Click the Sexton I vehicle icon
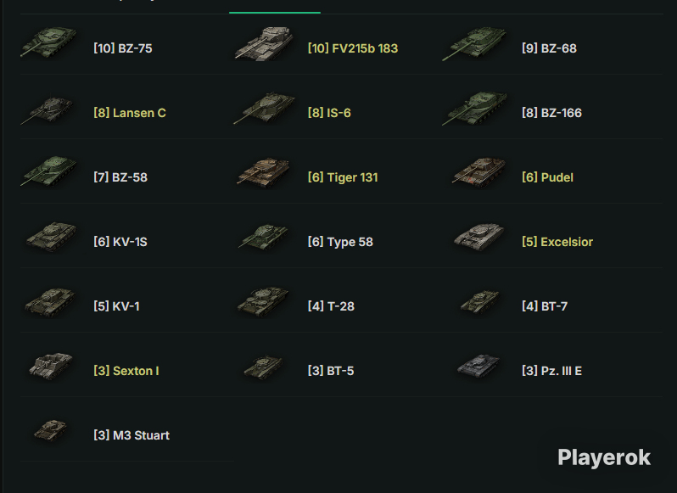Image resolution: width=677 pixels, height=493 pixels. (x=51, y=366)
